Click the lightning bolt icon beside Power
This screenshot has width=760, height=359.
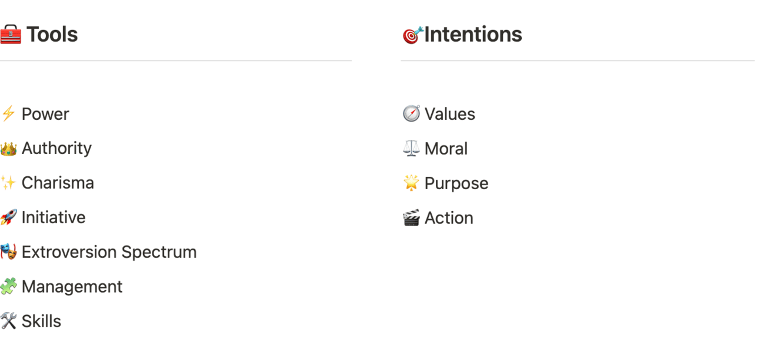point(8,113)
